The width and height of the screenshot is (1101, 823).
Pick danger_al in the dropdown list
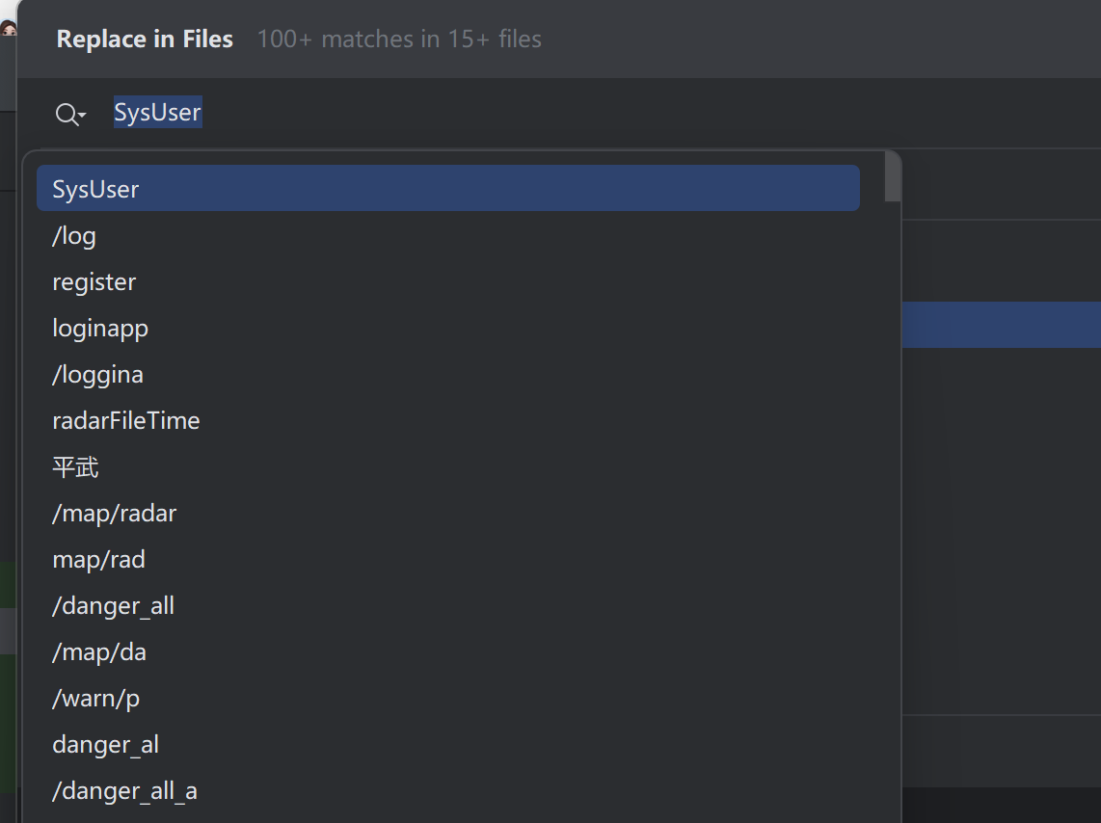[448, 744]
